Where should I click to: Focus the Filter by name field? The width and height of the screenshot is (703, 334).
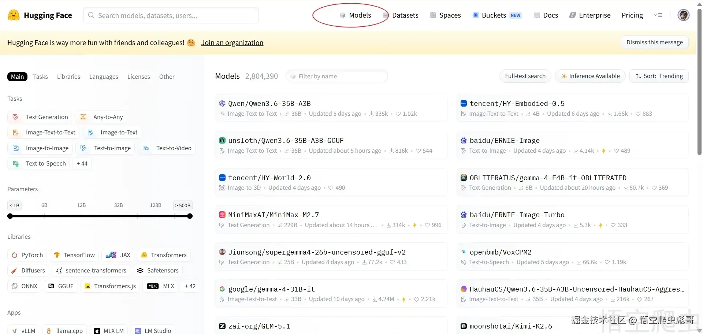(336, 76)
